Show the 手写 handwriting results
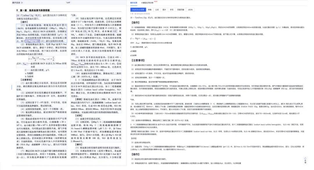This screenshot has height=170, width=314. [172, 10]
